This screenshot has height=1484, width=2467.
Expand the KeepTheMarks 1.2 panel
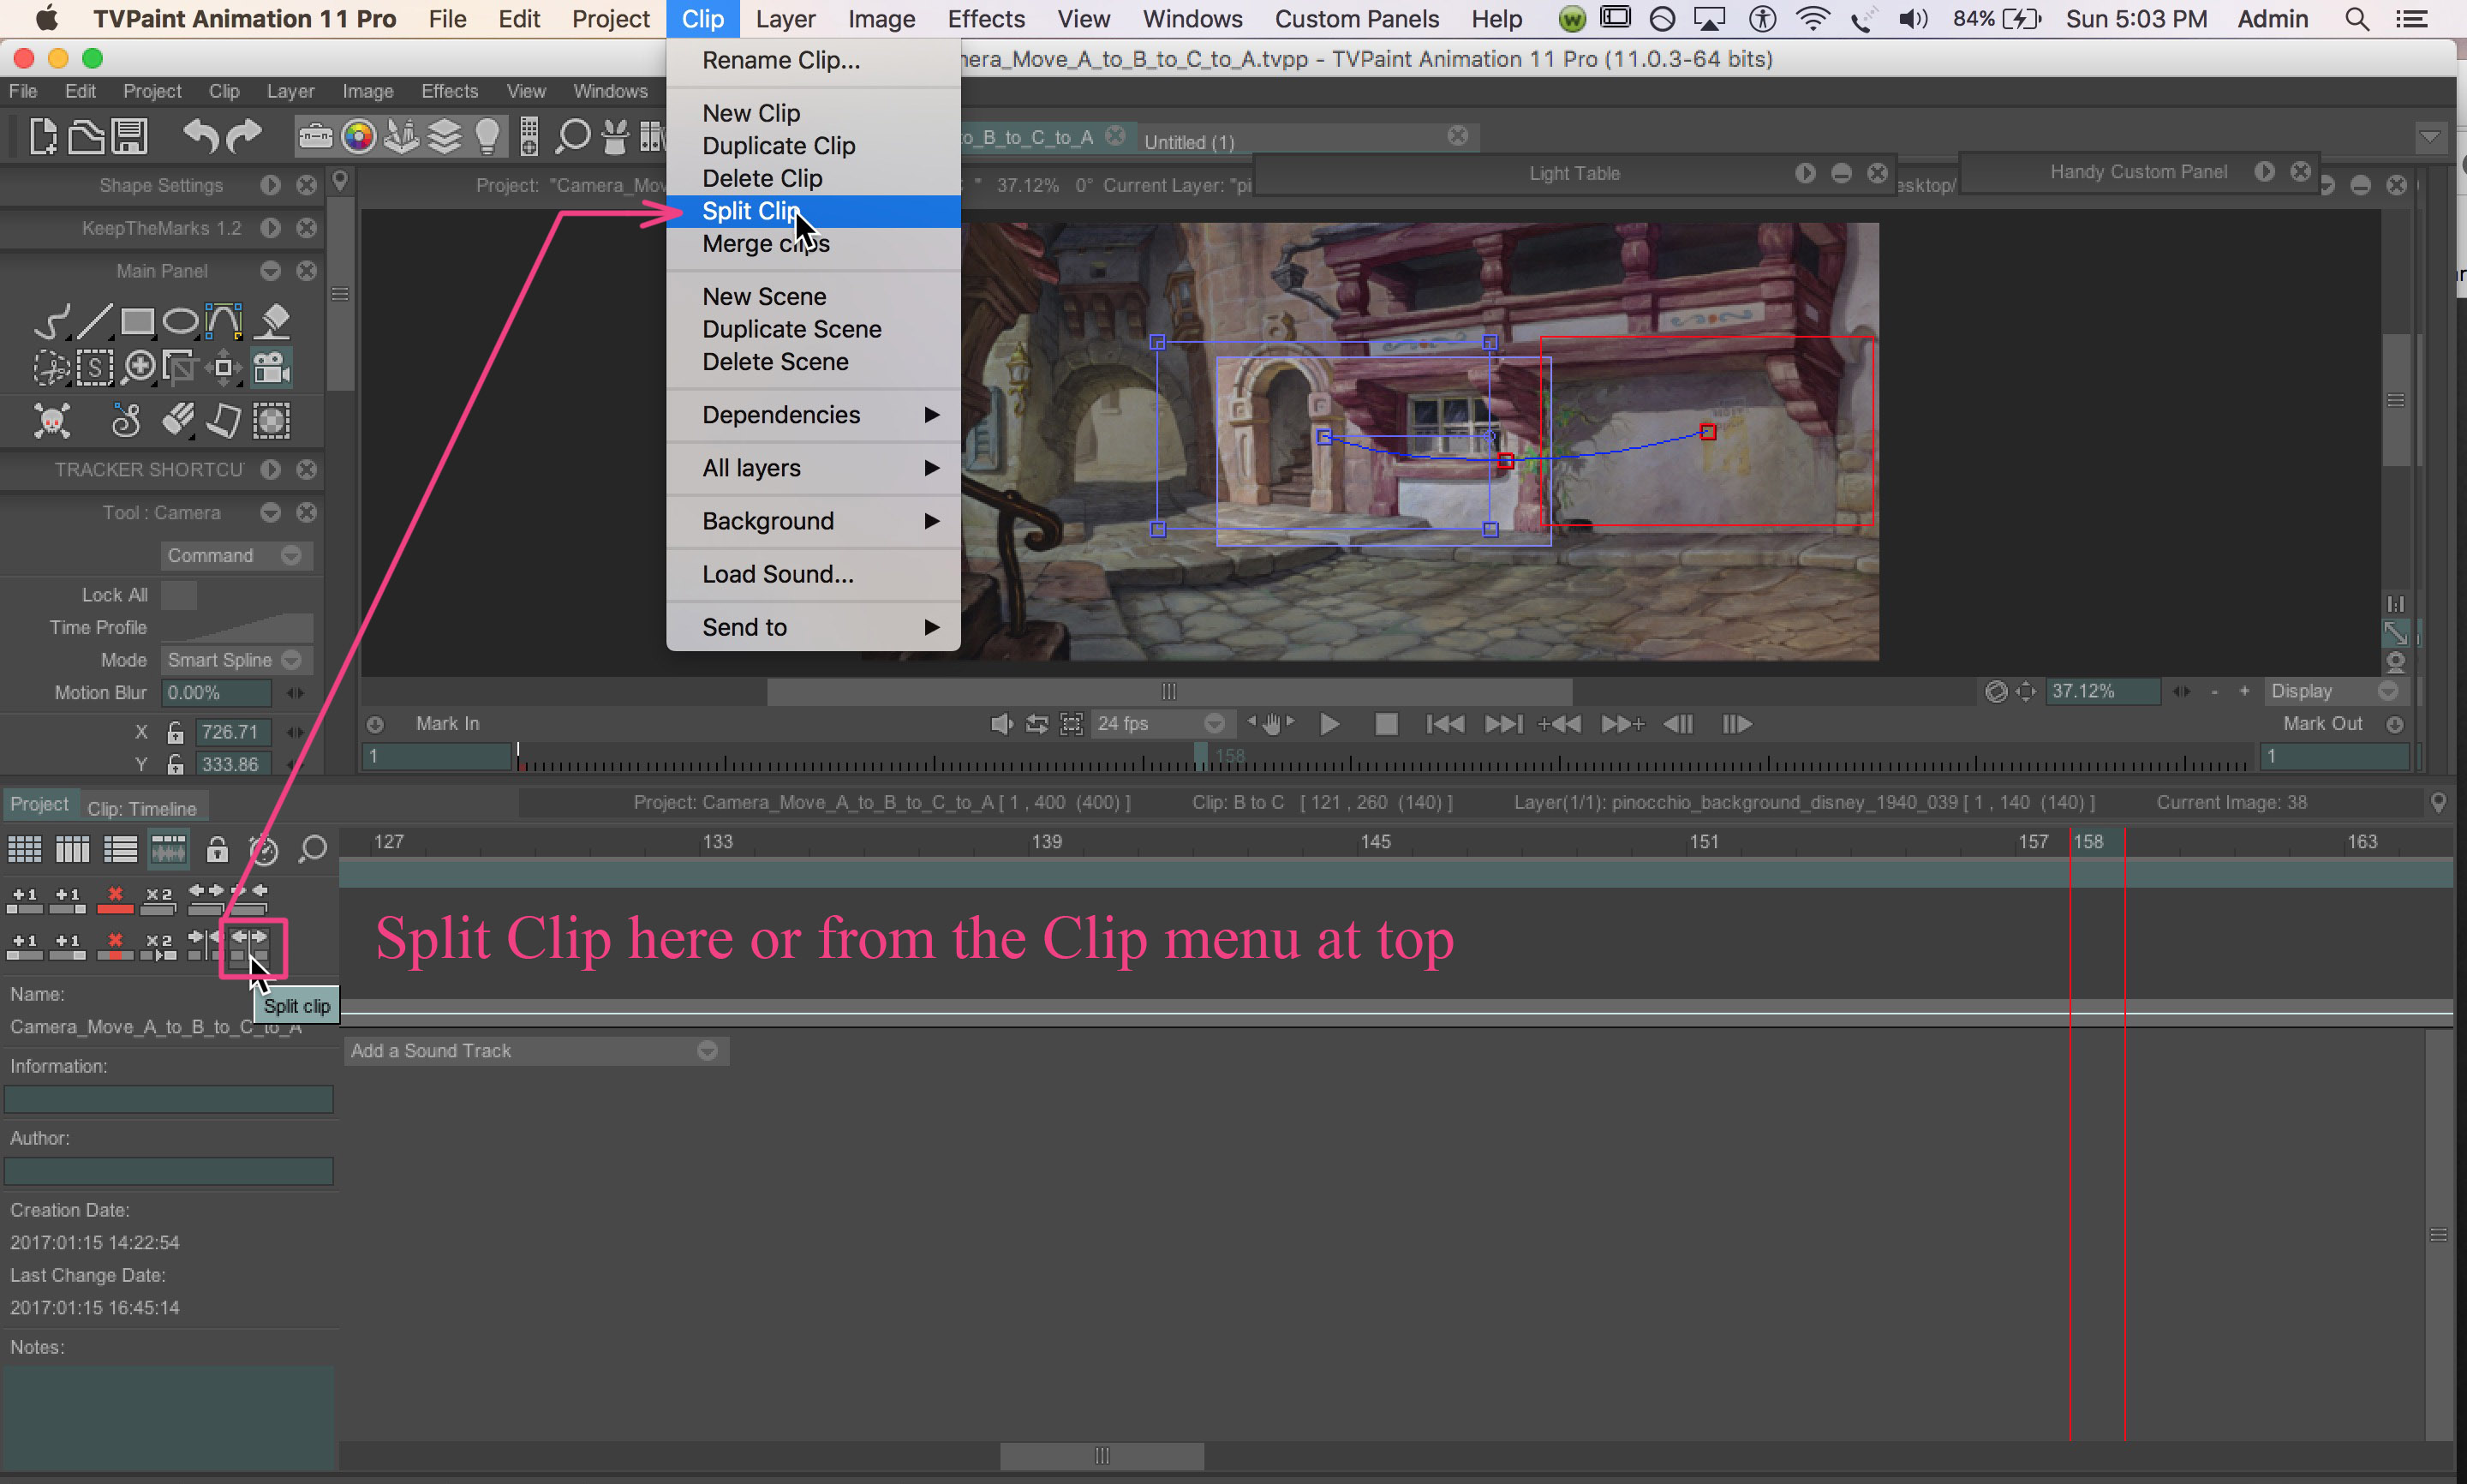coord(270,228)
